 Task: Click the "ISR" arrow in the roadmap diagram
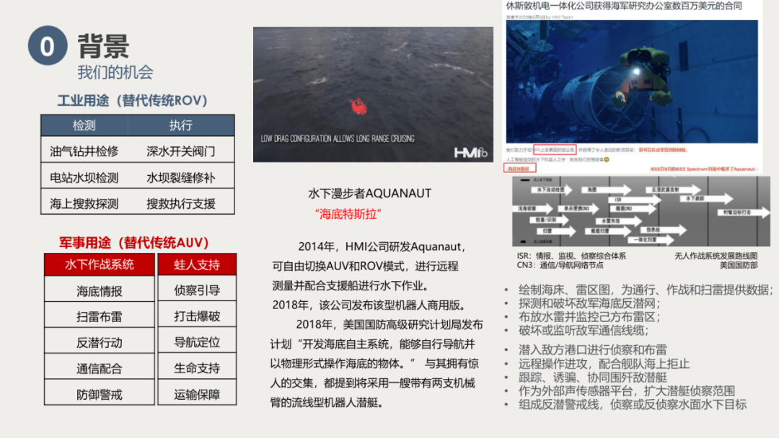[x=617, y=200]
